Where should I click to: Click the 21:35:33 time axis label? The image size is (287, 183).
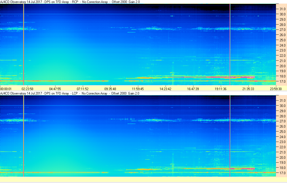tap(248, 89)
